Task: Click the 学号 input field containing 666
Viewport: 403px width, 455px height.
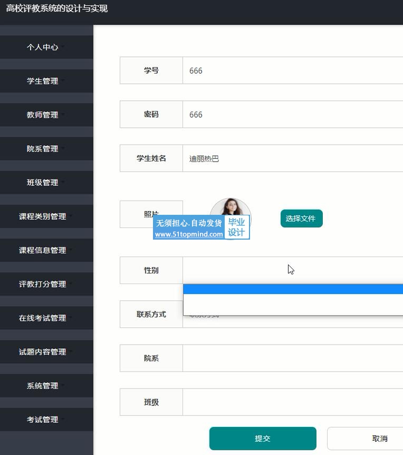Action: [293, 71]
